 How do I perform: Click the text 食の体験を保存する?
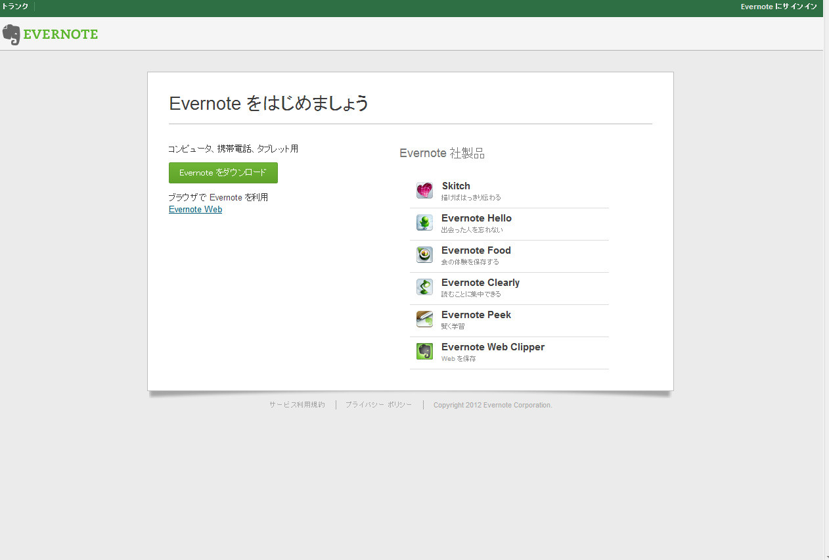(x=470, y=262)
